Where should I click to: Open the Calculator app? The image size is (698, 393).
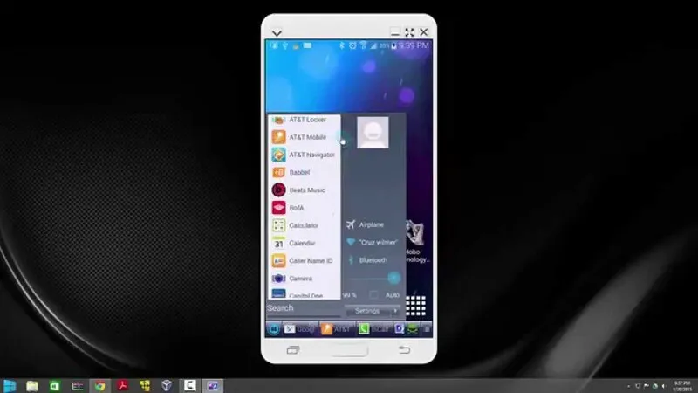point(304,225)
